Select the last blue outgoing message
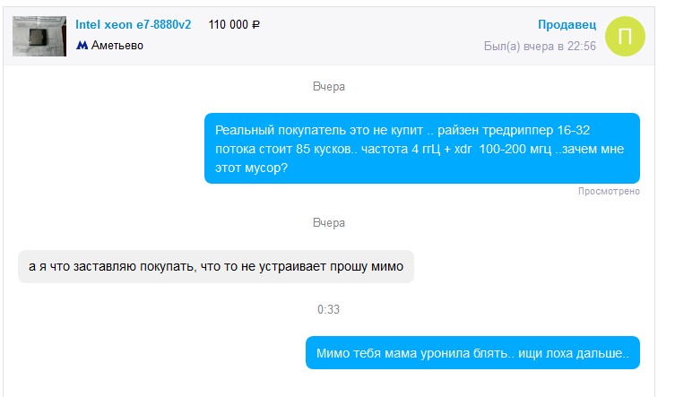 (x=472, y=353)
